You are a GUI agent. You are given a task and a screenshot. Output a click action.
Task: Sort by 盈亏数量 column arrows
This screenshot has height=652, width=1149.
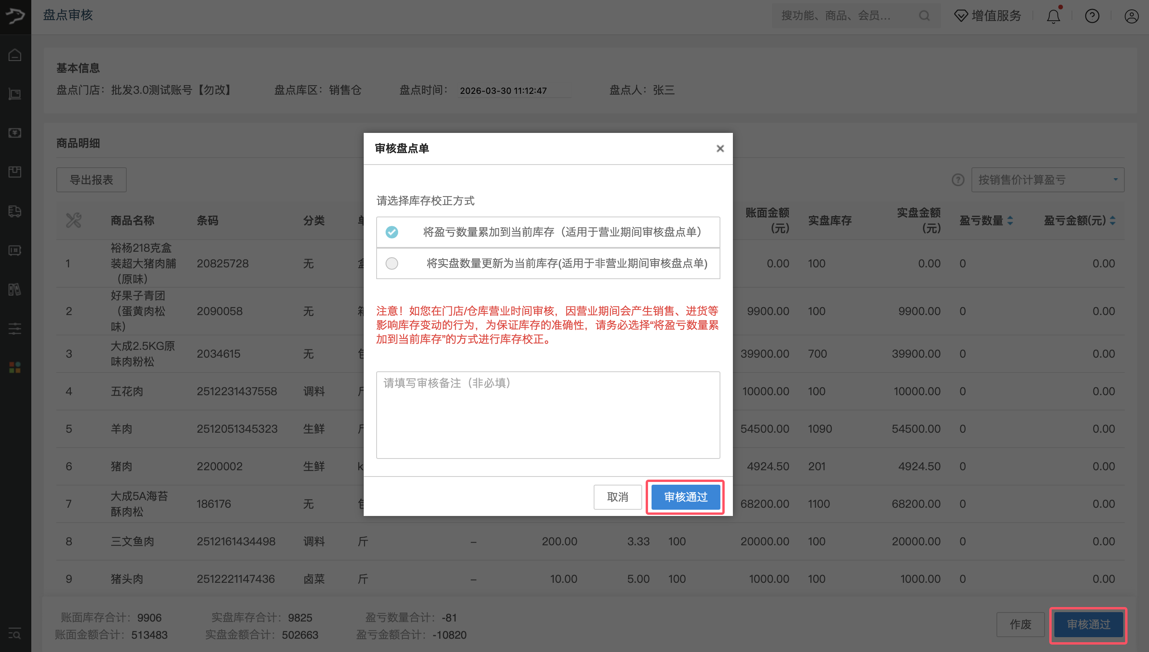pos(1010,220)
